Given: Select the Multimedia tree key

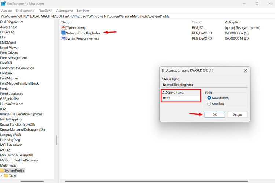Looking at the screenshot, I should pos(8,165).
